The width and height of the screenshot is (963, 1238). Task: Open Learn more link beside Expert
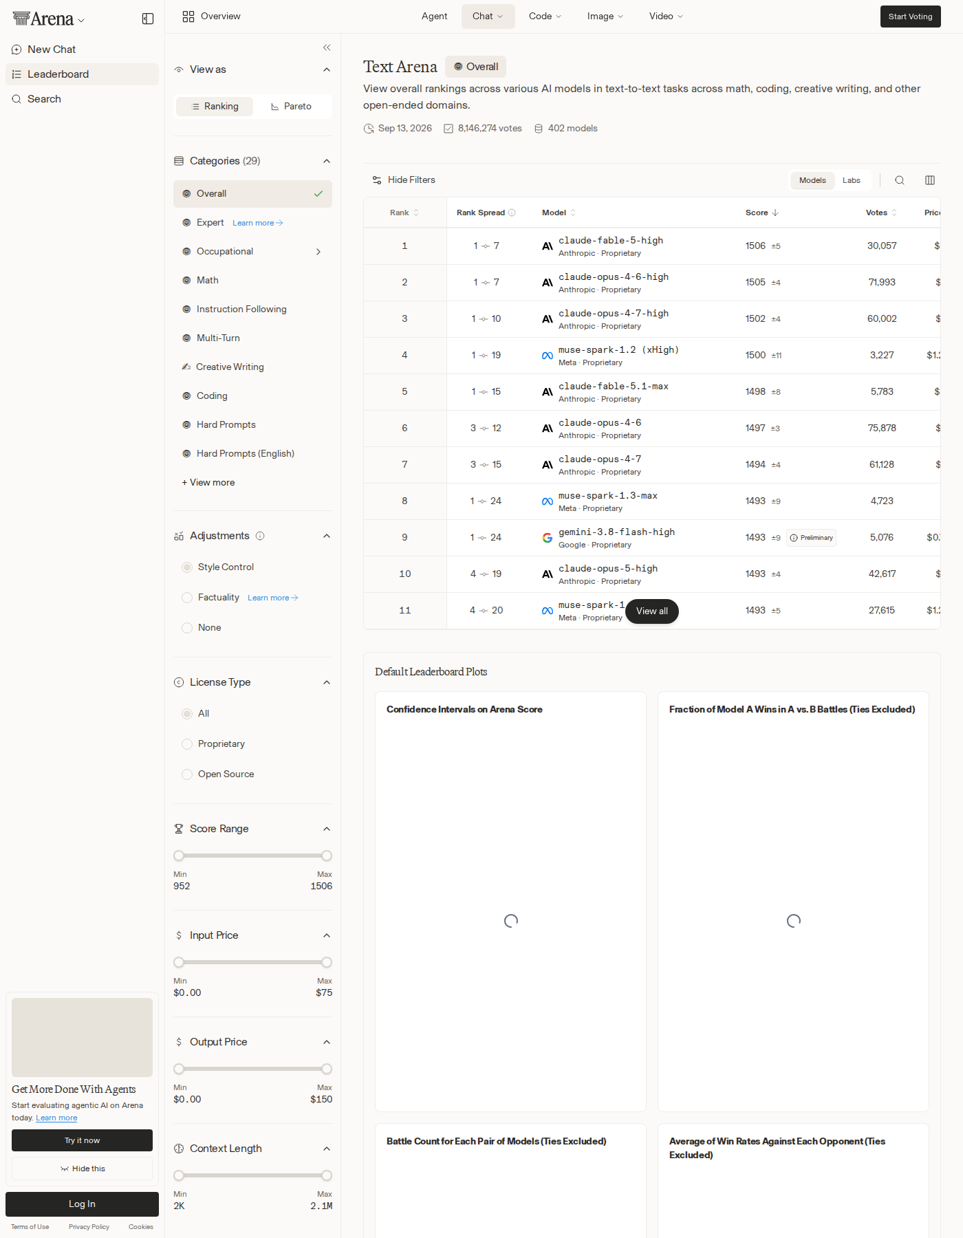point(258,224)
